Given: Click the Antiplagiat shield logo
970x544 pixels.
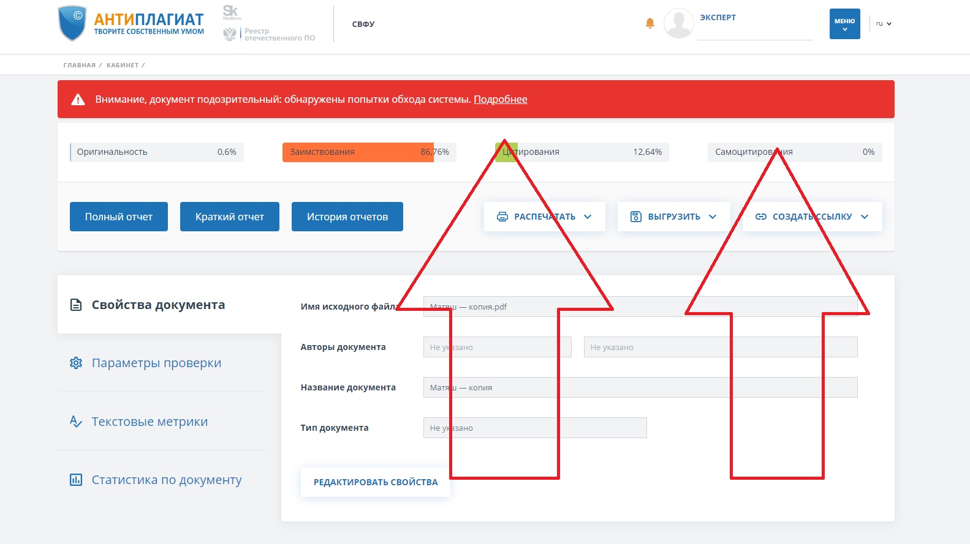Looking at the screenshot, I should (x=72, y=23).
